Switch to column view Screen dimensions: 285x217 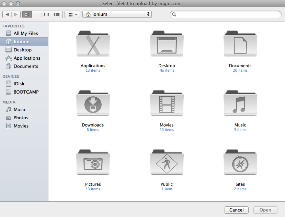tap(47, 14)
